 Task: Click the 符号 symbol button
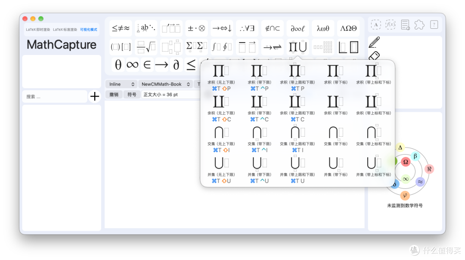(132, 95)
